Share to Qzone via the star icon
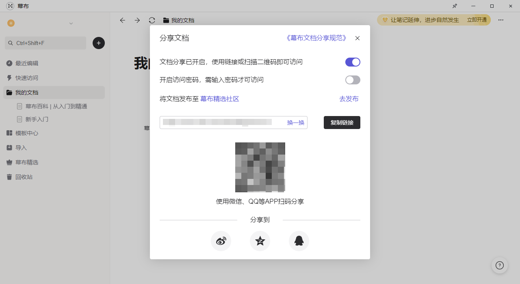 (x=260, y=241)
